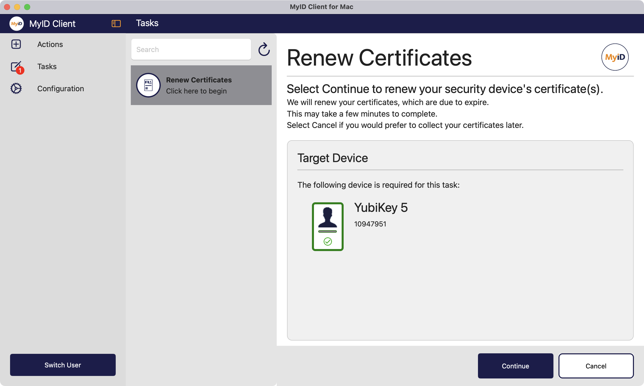Click the MyID Client header title
The height and width of the screenshot is (386, 644).
click(x=52, y=24)
